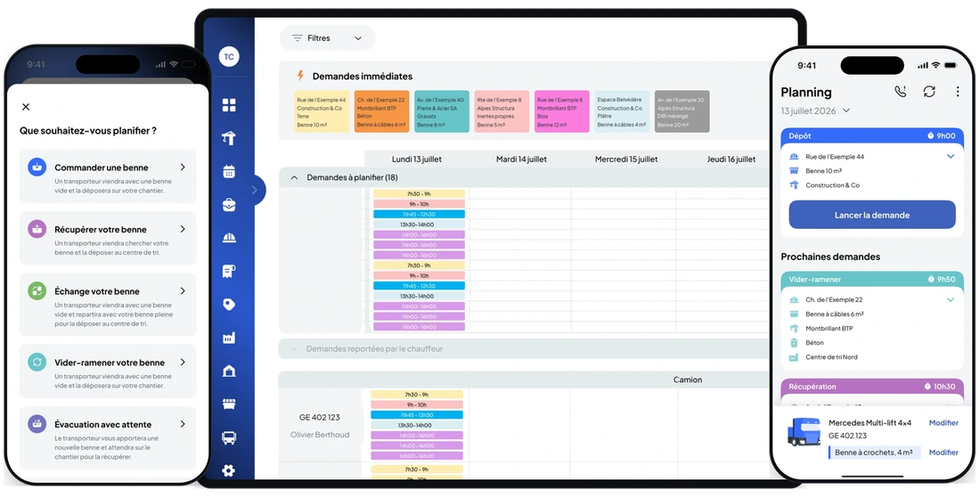
Task: Tap Modifier next to Benne à crochets
Action: point(943,452)
